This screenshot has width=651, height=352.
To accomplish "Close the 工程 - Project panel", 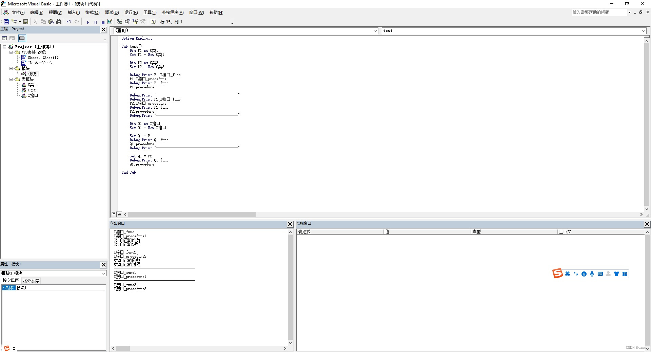I will coord(104,30).
